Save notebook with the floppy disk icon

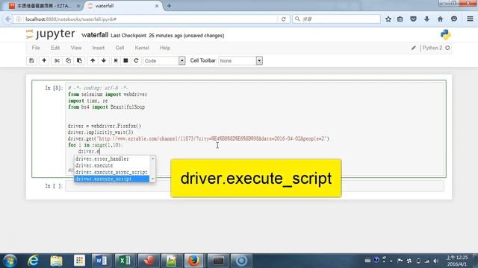tap(31, 60)
